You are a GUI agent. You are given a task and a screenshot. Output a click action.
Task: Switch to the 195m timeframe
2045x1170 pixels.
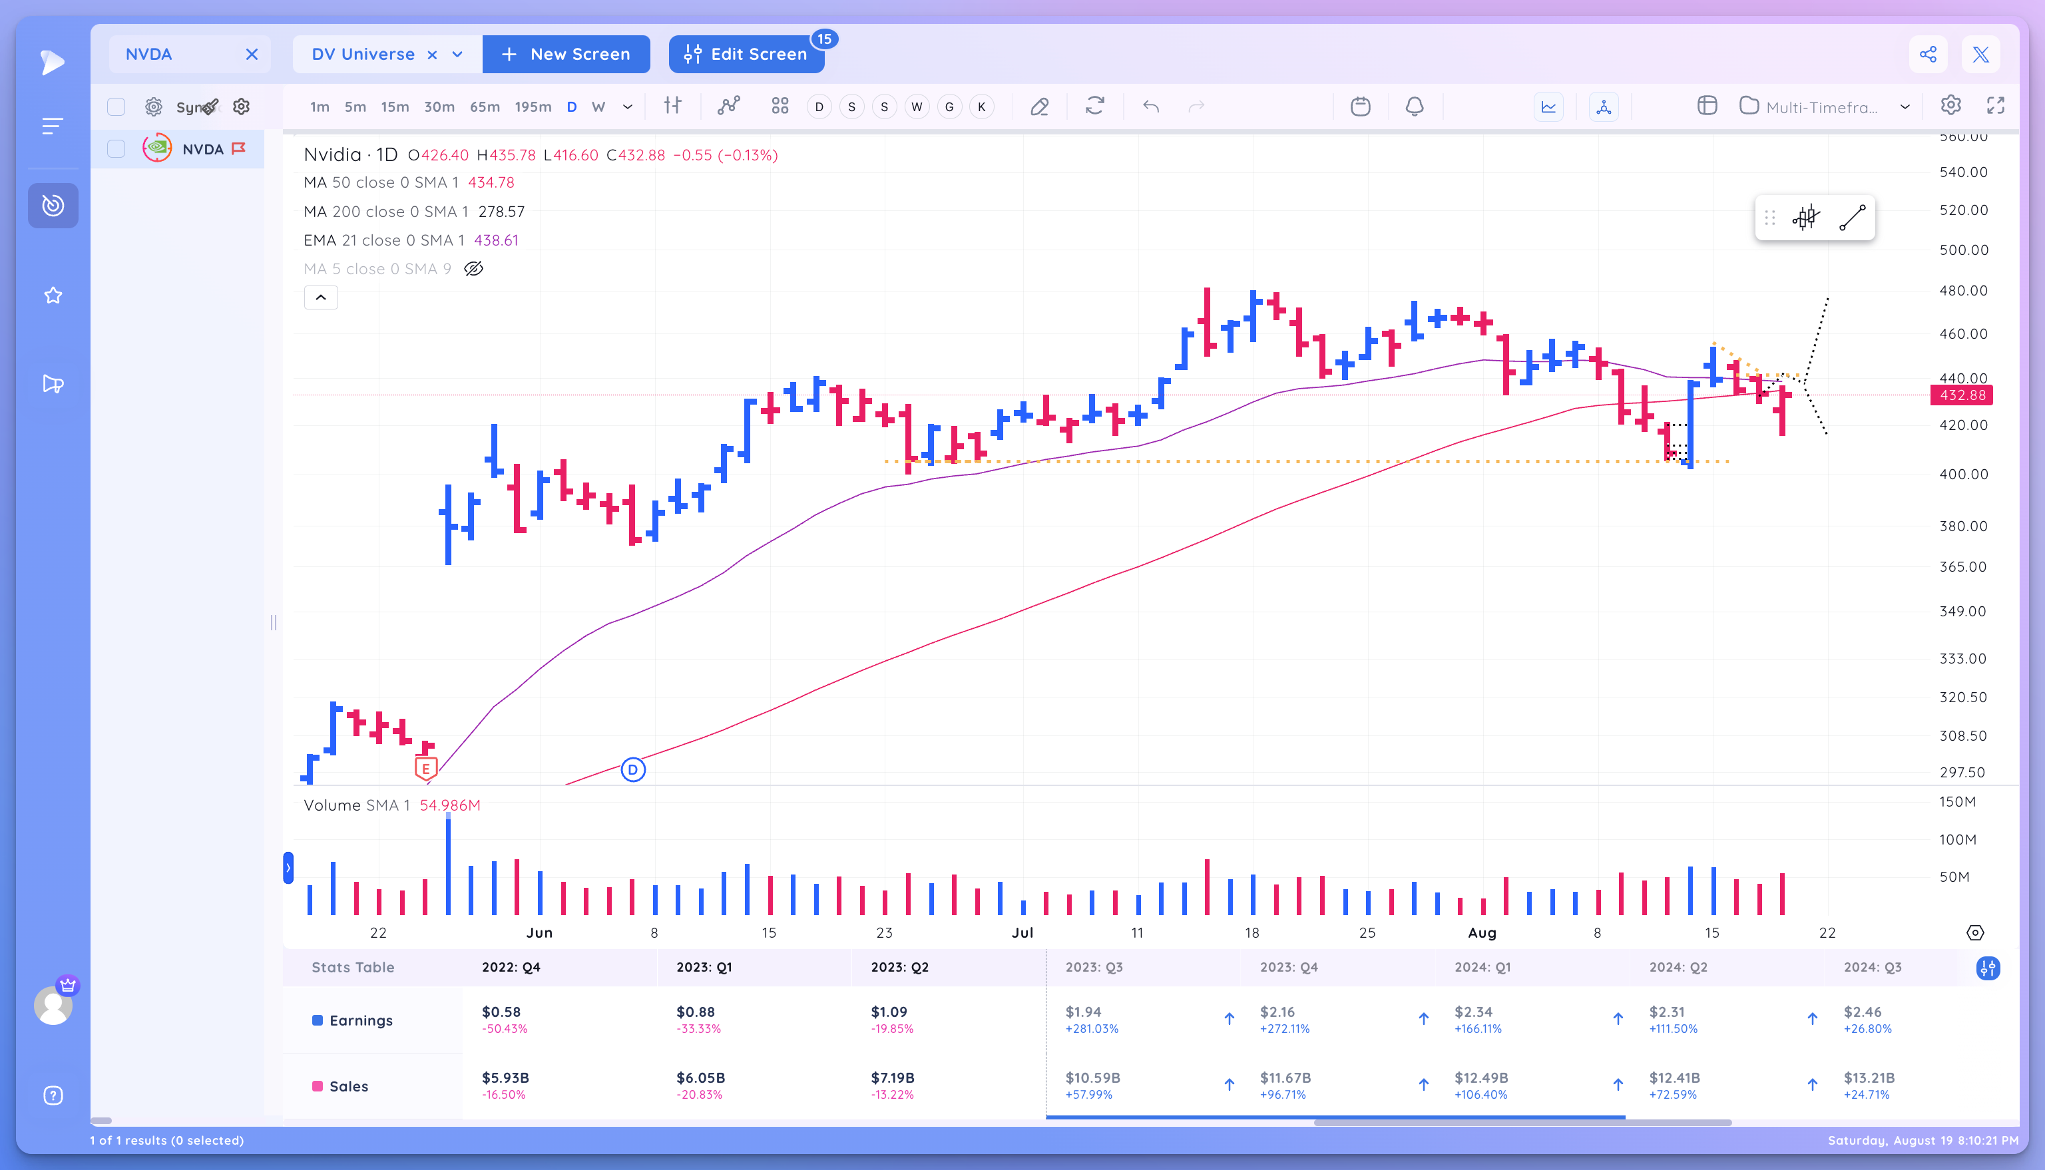[x=533, y=107]
